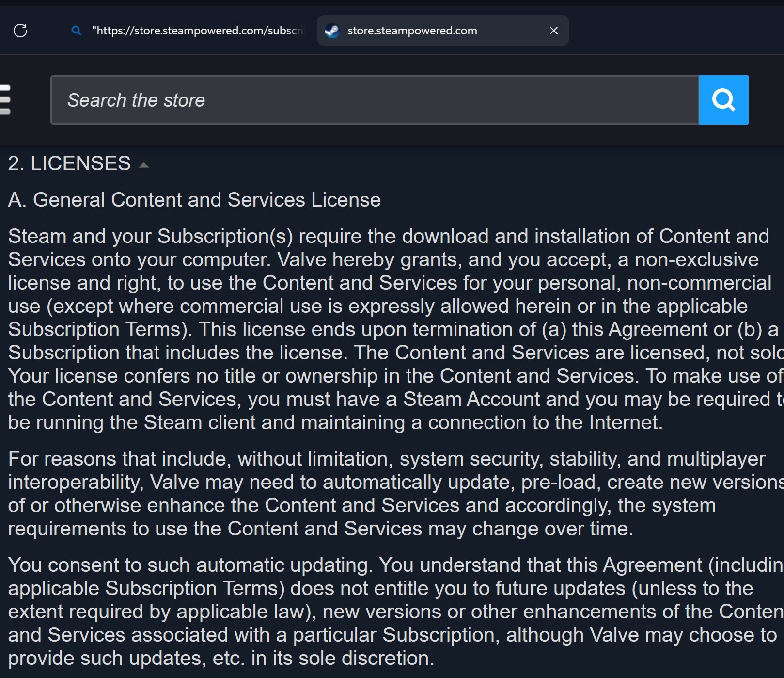Reload the page with the refresh icon

click(x=20, y=31)
